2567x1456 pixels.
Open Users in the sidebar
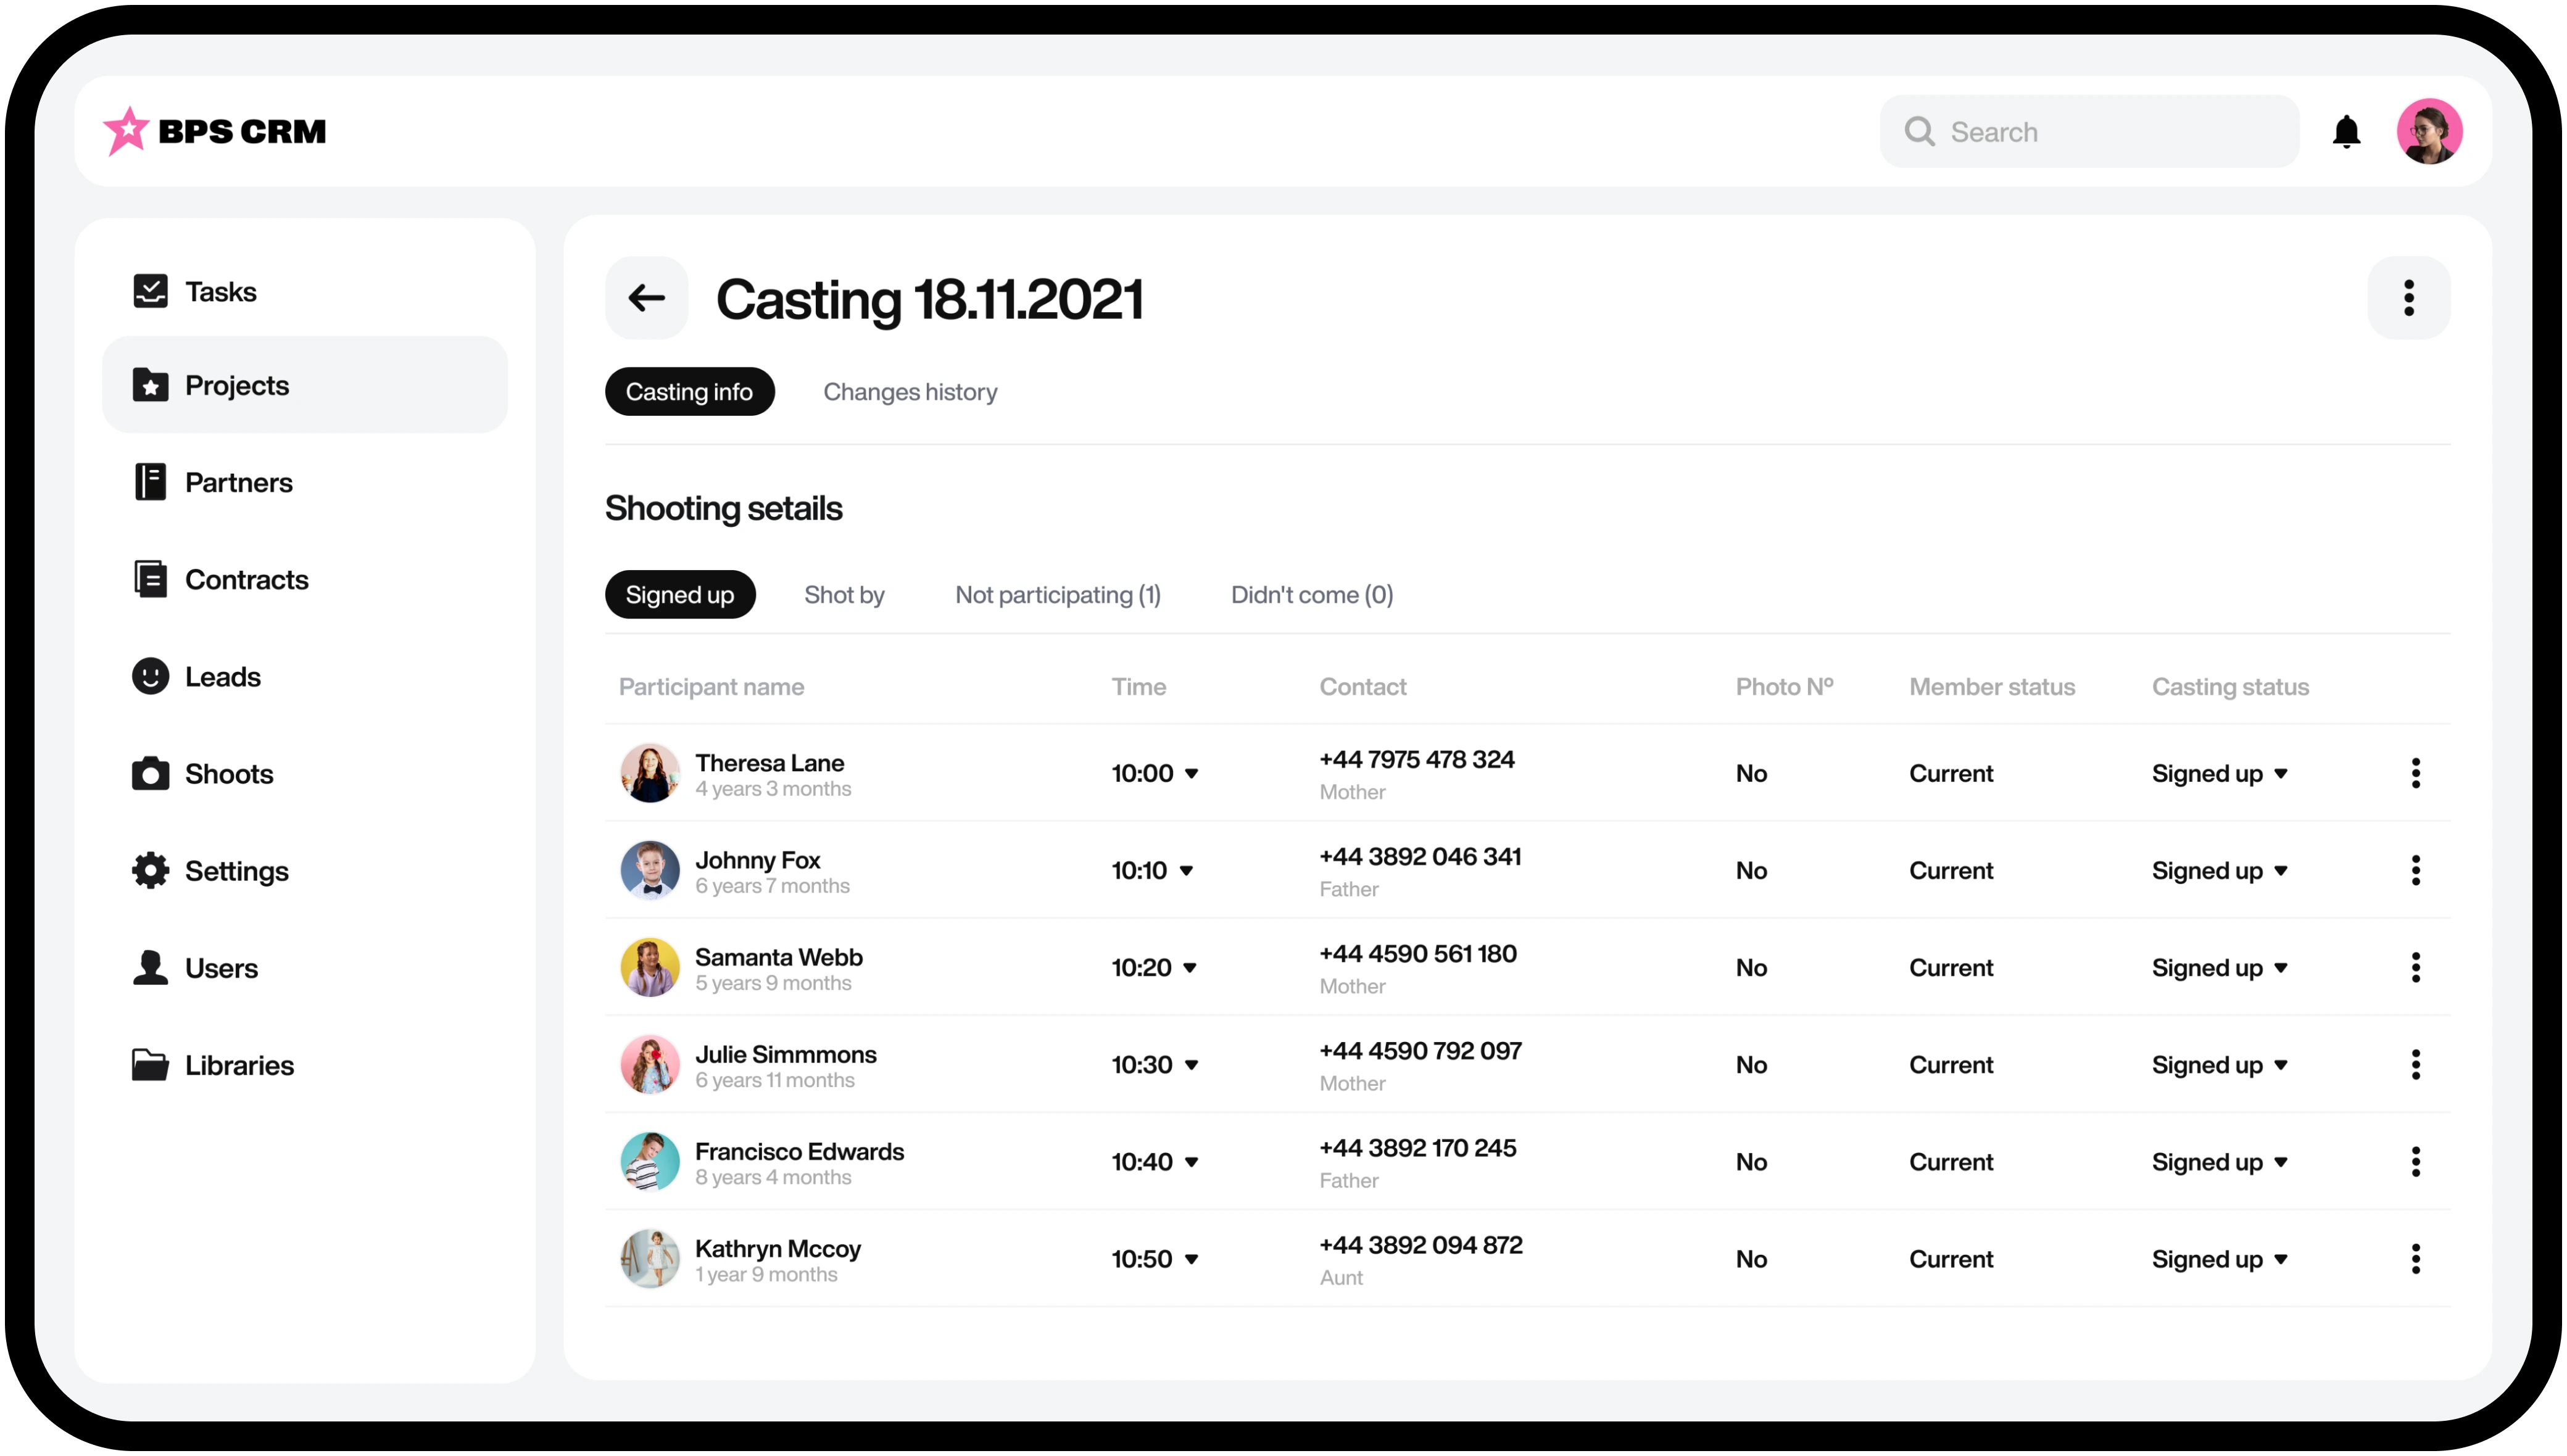point(305,967)
